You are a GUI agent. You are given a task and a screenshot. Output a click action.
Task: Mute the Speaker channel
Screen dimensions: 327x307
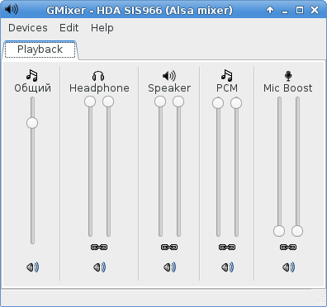point(169,267)
